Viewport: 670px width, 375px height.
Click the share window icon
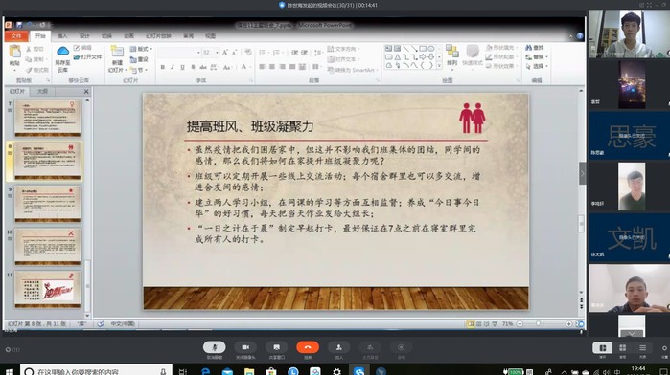[276, 347]
